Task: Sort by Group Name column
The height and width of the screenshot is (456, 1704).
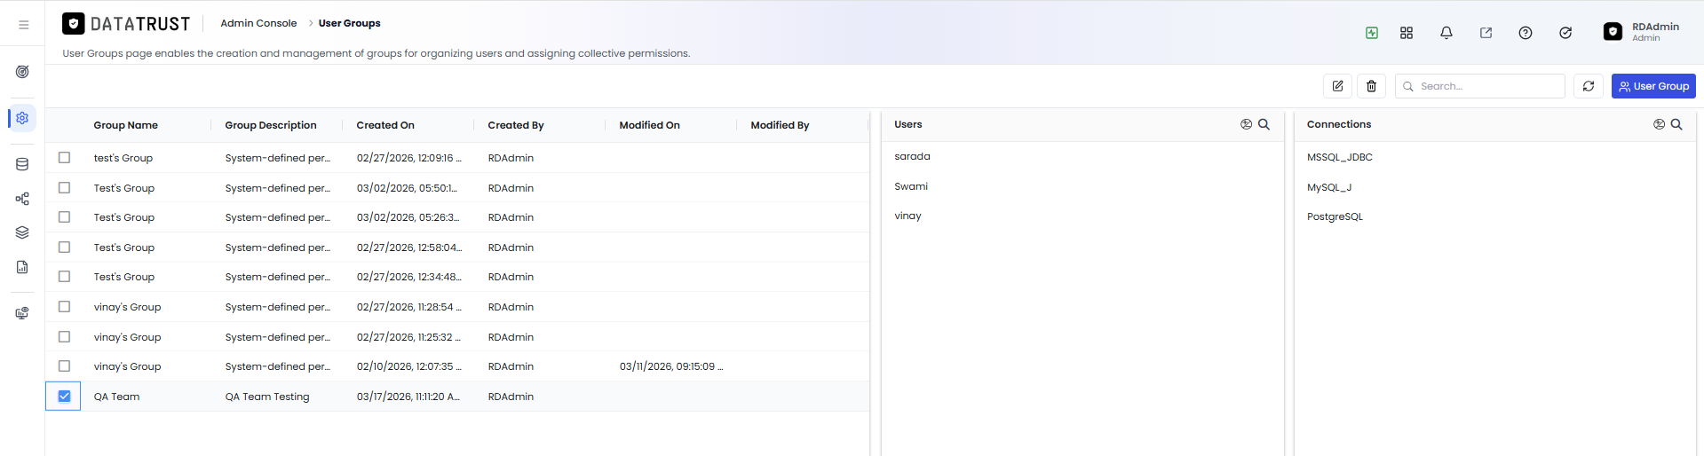Action: coord(126,125)
